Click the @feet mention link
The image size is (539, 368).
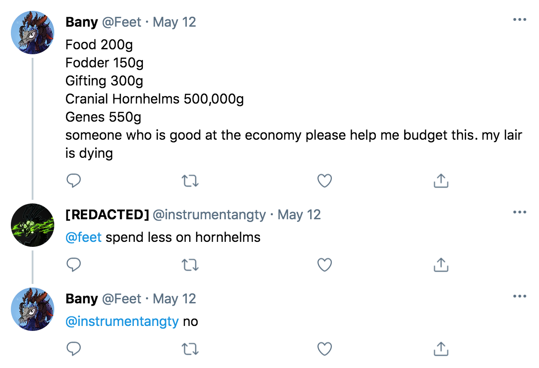pos(84,237)
